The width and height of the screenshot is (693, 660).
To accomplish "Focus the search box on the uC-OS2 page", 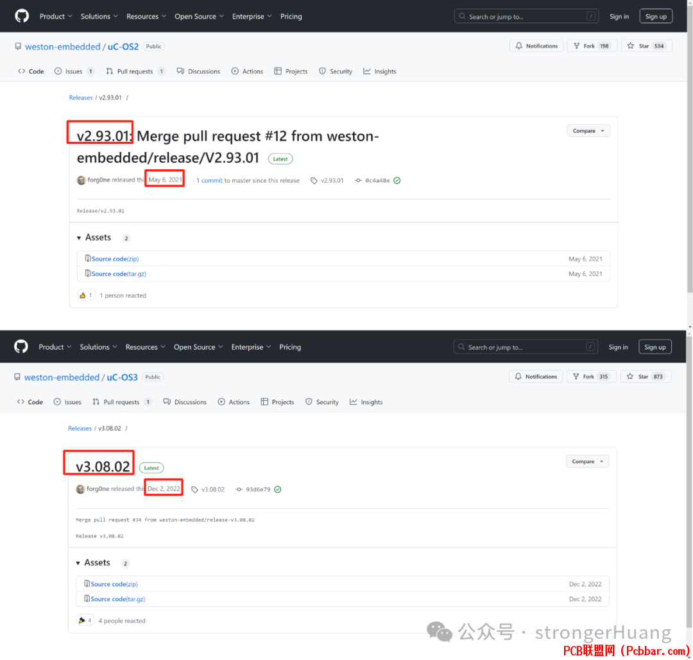I will point(526,16).
